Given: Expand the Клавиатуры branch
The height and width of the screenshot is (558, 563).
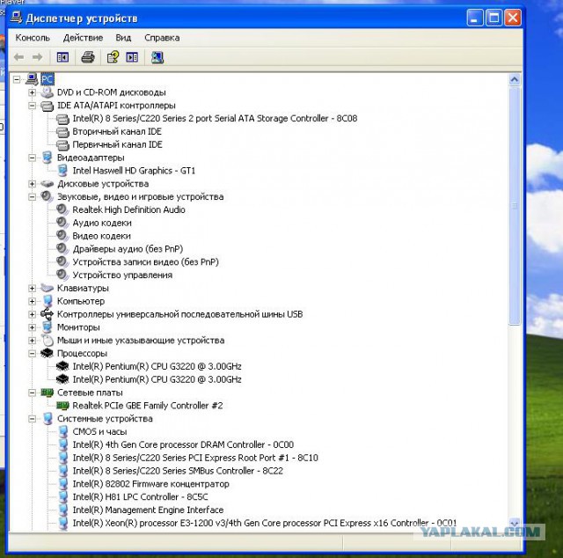Looking at the screenshot, I should pos(32,288).
